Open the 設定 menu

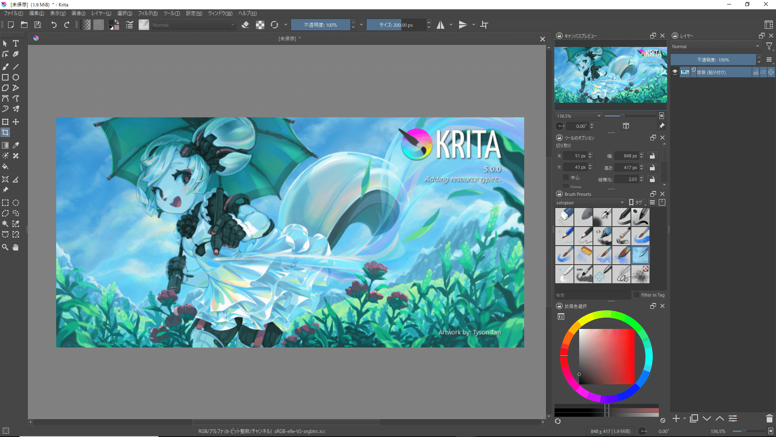coord(194,13)
